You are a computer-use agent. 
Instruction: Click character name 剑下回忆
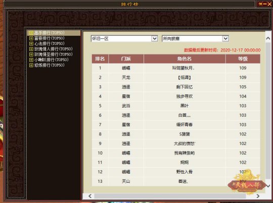click(185, 87)
